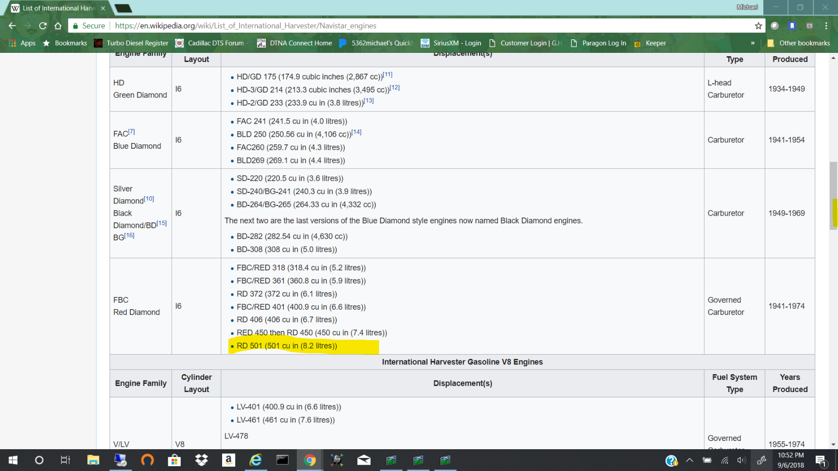
Task: Open the Bookmarks star folder
Action: (65, 43)
